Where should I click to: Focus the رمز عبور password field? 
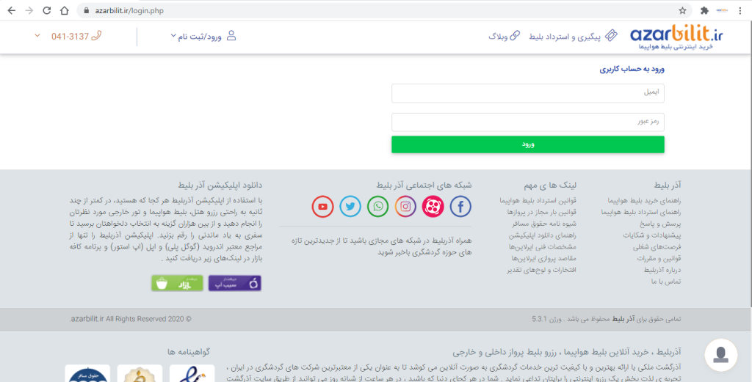click(x=527, y=122)
